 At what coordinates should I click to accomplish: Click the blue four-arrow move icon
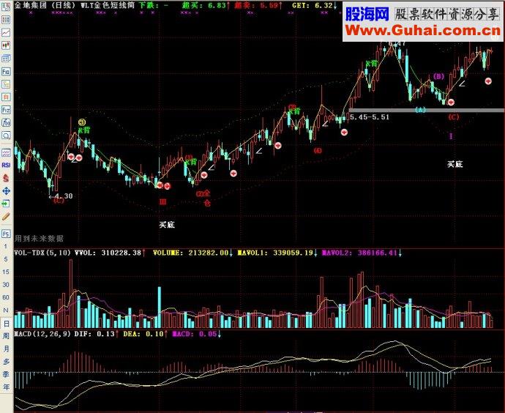tap(6, 190)
